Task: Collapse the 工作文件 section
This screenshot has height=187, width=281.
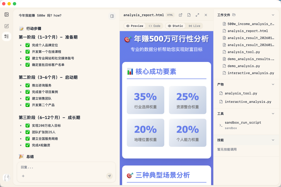Action: tap(273, 15)
